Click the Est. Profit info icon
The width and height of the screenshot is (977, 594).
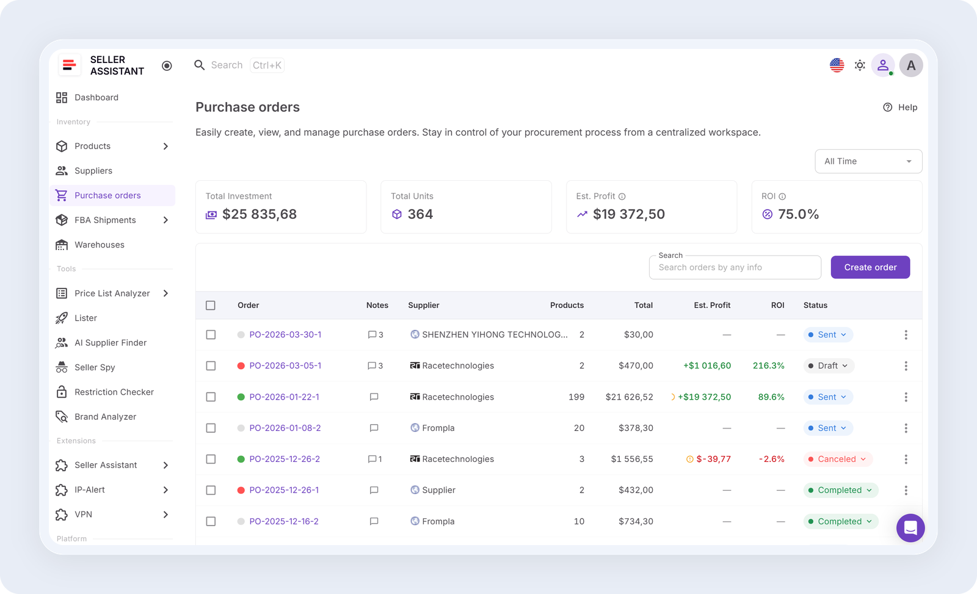tap(622, 196)
